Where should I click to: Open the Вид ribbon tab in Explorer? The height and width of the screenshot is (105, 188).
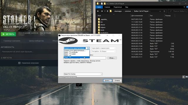click(x=127, y=7)
